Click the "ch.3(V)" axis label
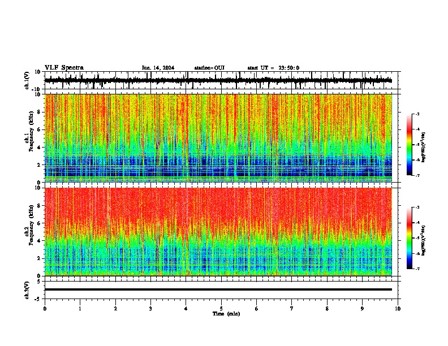 tap(27, 291)
